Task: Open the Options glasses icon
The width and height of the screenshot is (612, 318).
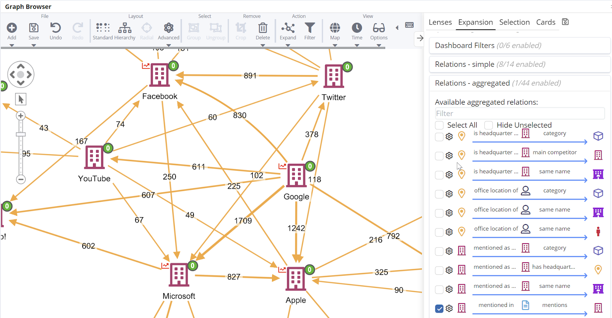Action: coord(379,28)
